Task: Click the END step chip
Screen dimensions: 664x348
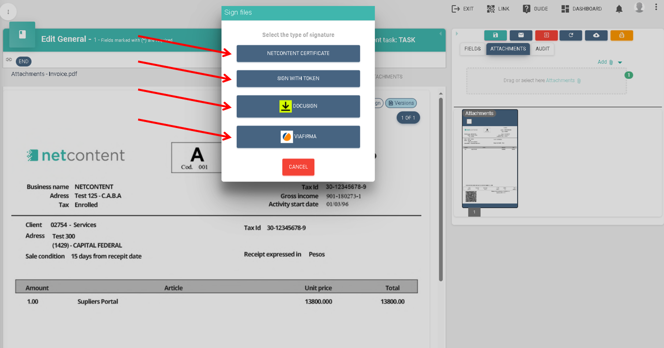Action: tap(24, 61)
